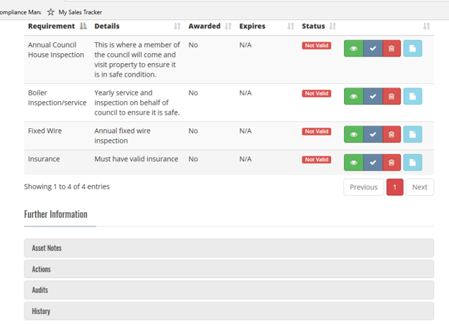
Task: Mark Boiler Inspection/service as awarded with checkmark
Action: (373, 96)
